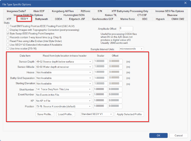This screenshot has width=191, height=141.
Task: Open the Position source coordinate dropdown
Action: click(x=64, y=106)
